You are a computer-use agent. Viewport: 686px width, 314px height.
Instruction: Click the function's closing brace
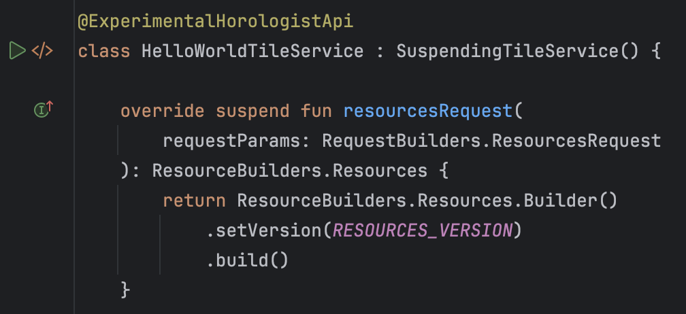click(125, 289)
